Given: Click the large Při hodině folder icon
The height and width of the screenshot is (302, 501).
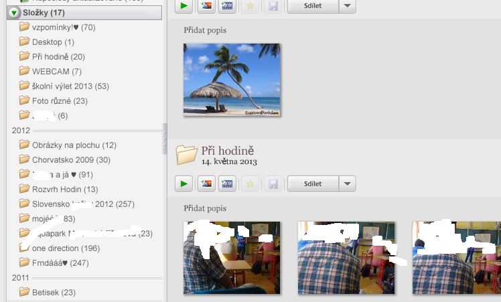Looking at the screenshot, I should tap(186, 155).
